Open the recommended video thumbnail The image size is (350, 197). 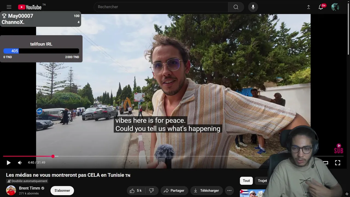(253, 193)
